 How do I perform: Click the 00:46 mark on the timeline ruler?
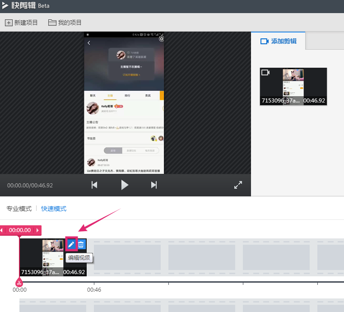(94, 290)
